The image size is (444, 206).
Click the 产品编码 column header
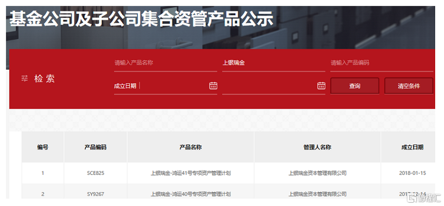(x=95, y=147)
